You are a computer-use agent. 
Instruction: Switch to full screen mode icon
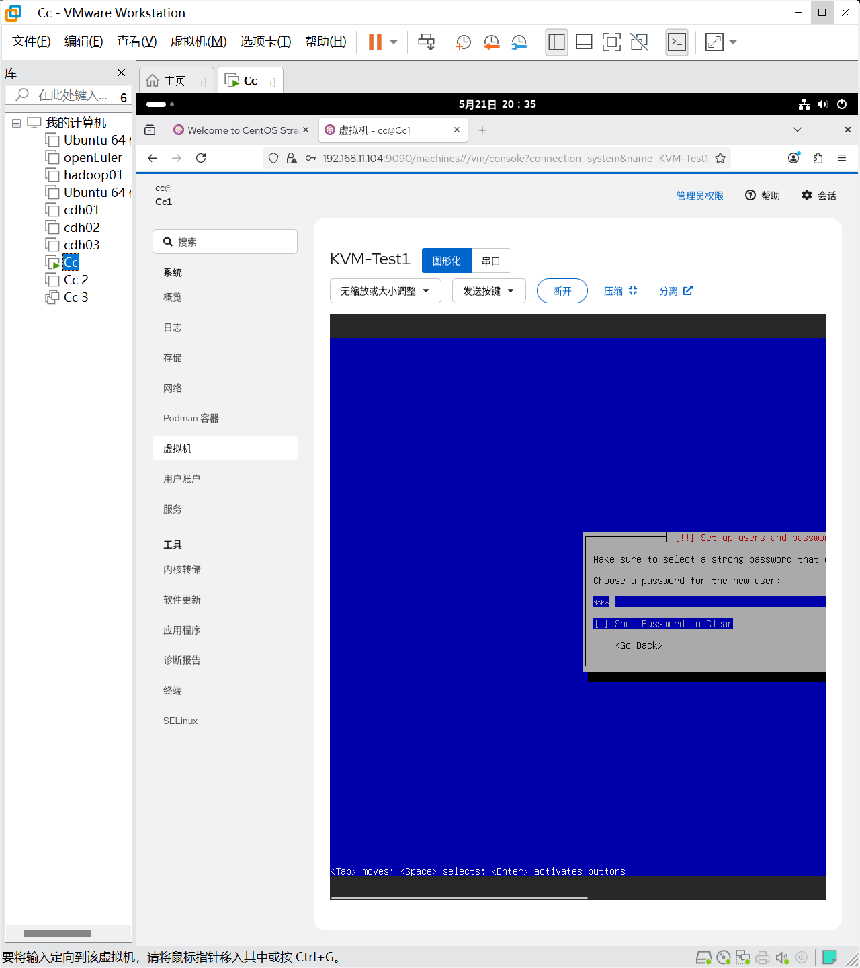coord(611,42)
